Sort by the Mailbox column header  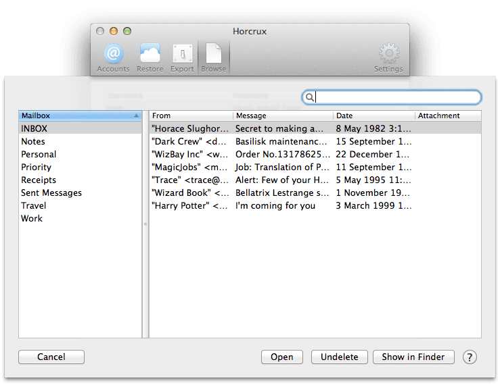click(x=80, y=115)
